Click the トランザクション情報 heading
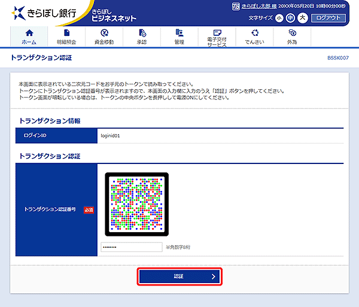Screen dimensions: 359x307 50,121
